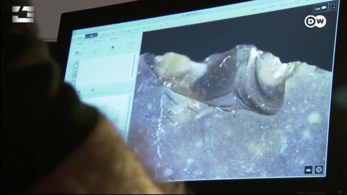Click inside the upper white list panel
The height and width of the screenshot is (195, 347).
pyautogui.click(x=105, y=69)
